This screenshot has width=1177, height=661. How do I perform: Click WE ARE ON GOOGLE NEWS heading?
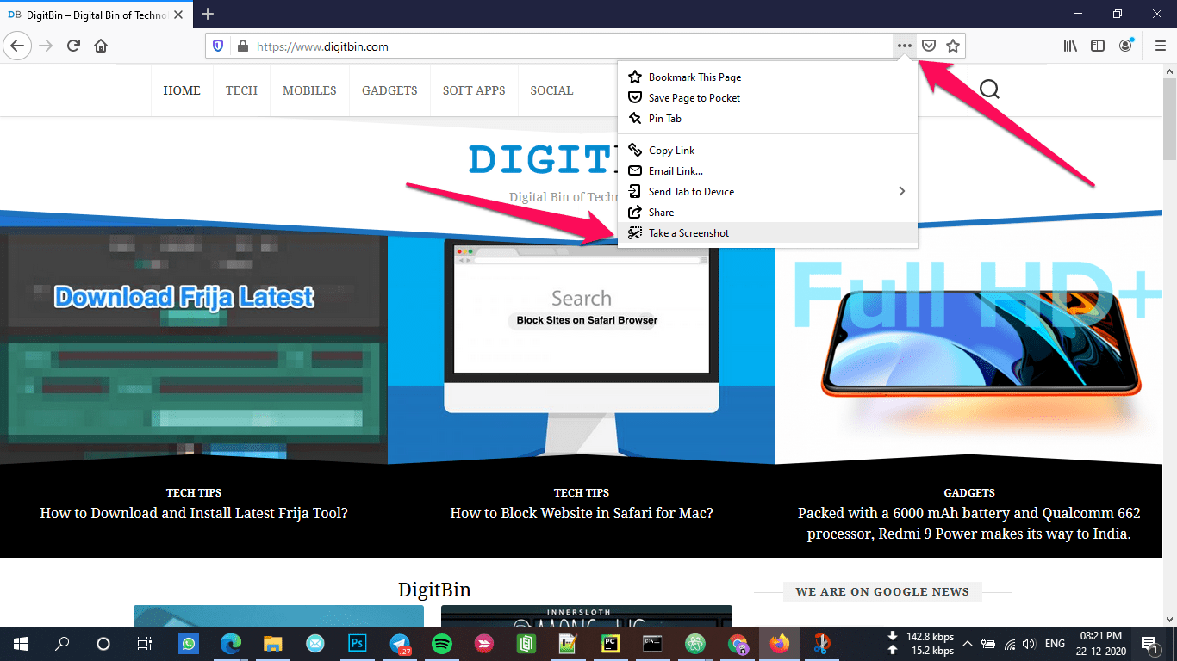coord(882,591)
